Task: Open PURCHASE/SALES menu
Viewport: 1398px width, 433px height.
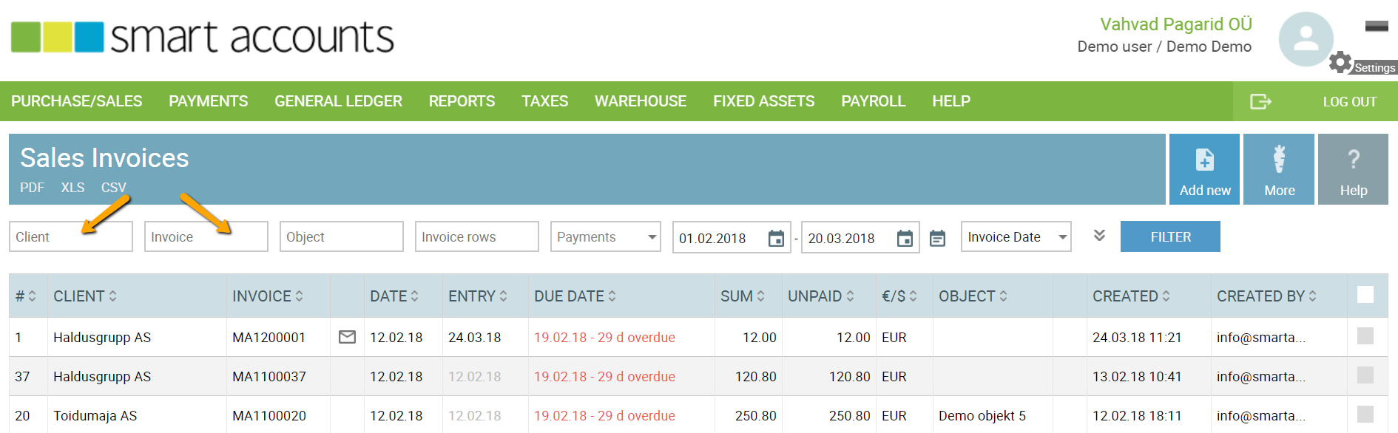Action: (77, 101)
